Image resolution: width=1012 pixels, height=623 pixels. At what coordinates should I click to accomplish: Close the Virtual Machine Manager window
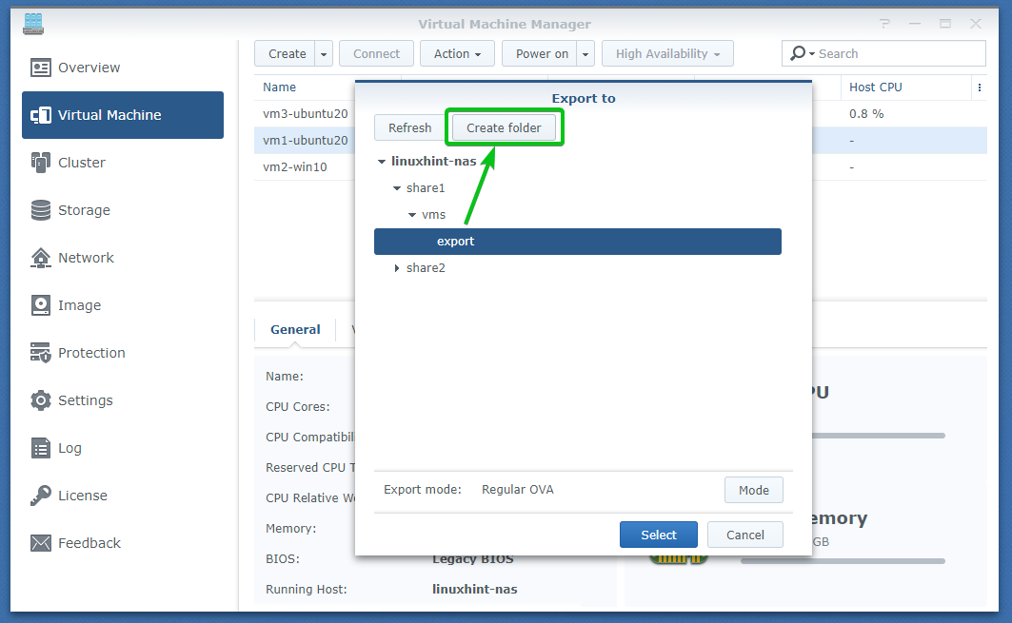tap(976, 24)
